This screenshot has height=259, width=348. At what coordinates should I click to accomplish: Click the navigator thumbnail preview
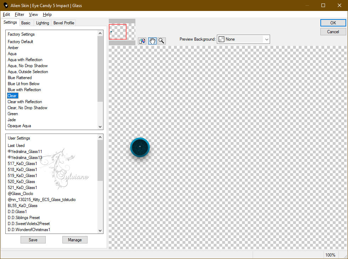[x=122, y=32]
